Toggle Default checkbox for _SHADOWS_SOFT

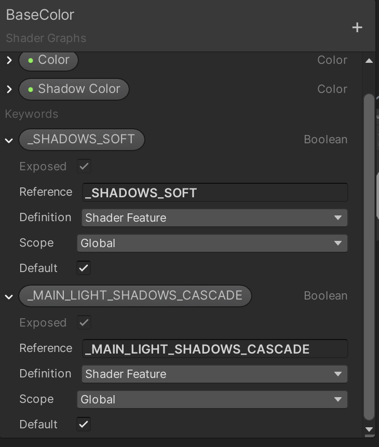84,268
